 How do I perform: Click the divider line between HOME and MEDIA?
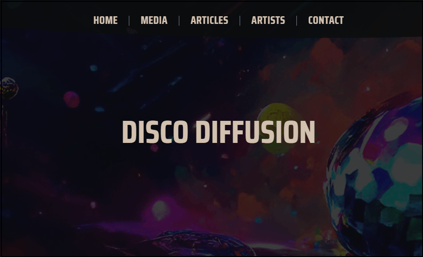129,21
